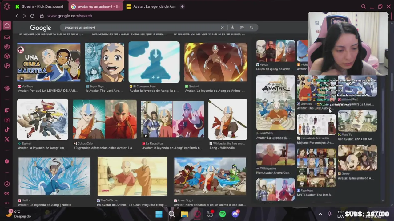Viewport: 394px width, 221px height.
Task: Open Discord from the taskbar
Action: coord(235,214)
